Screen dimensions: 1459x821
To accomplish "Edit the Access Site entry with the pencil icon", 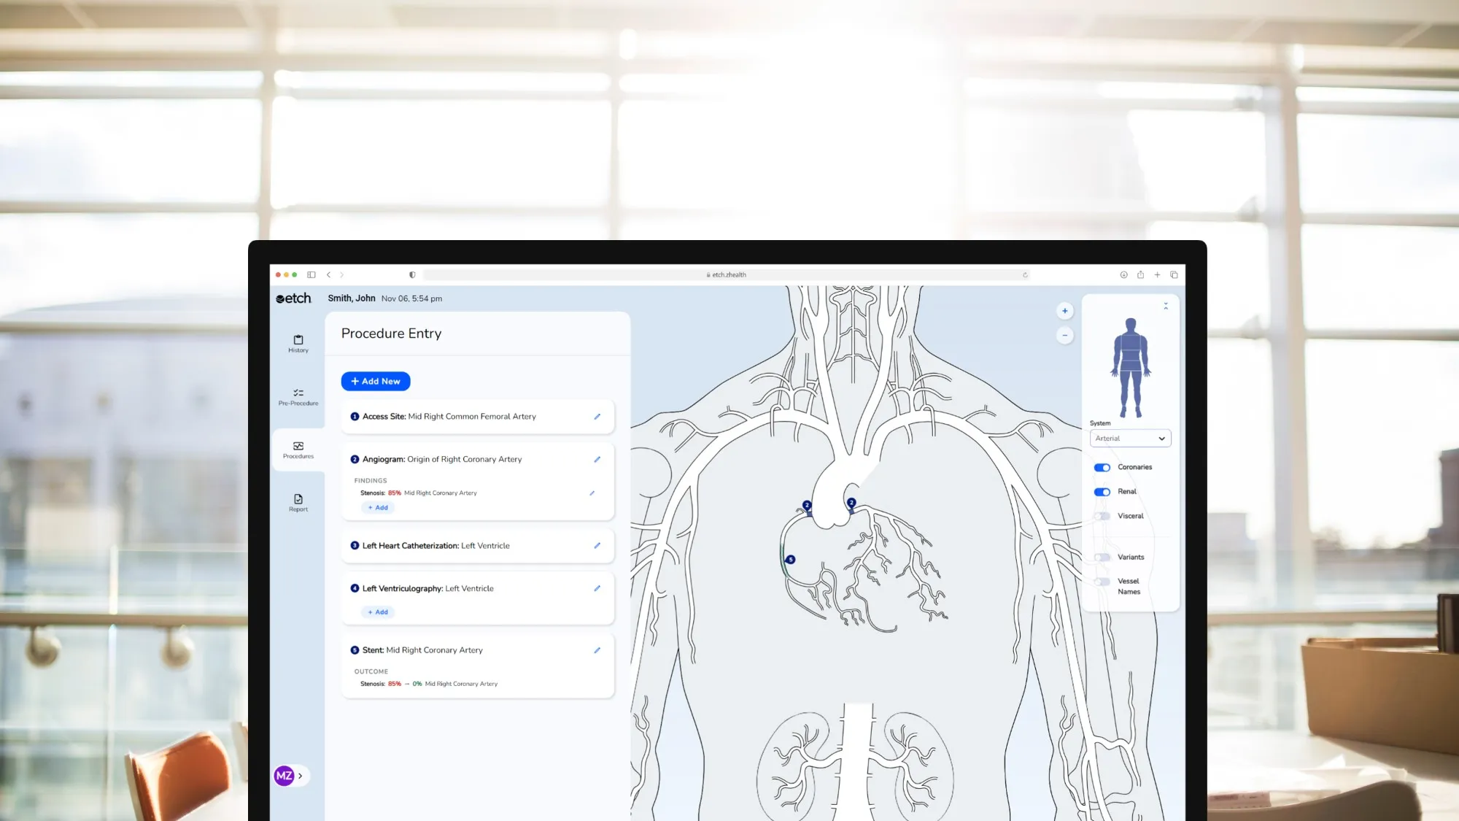I will click(x=597, y=416).
